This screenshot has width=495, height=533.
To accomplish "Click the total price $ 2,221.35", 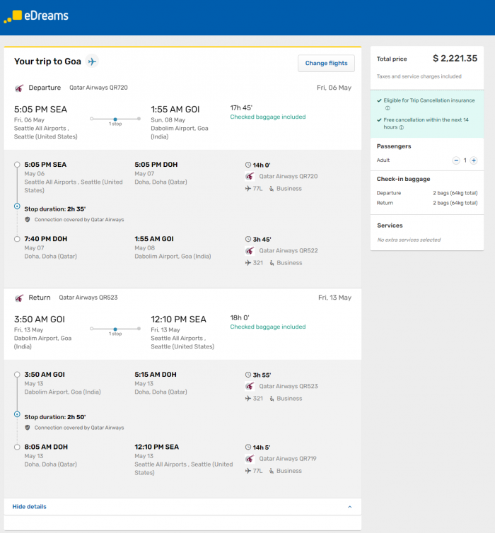I will pyautogui.click(x=455, y=59).
